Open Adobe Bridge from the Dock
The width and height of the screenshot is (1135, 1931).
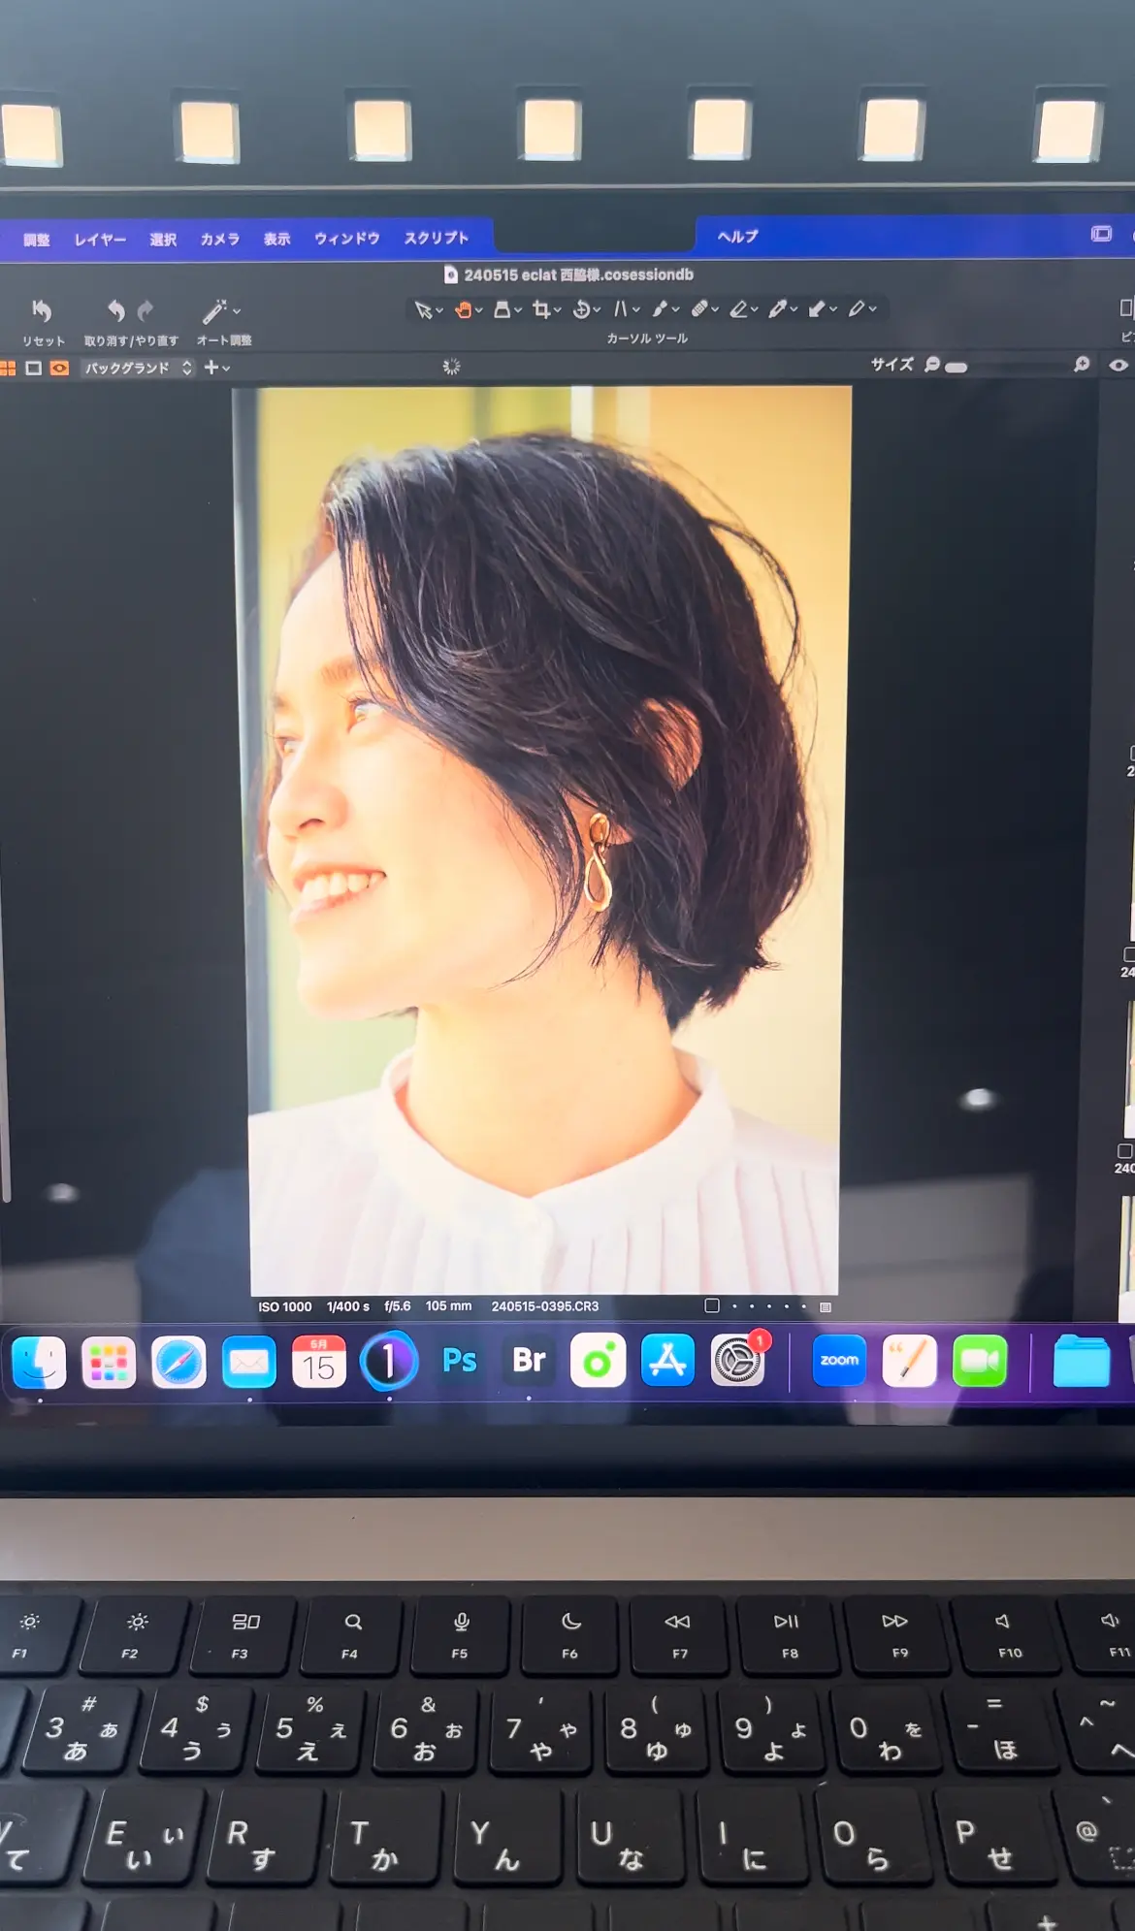click(x=529, y=1361)
